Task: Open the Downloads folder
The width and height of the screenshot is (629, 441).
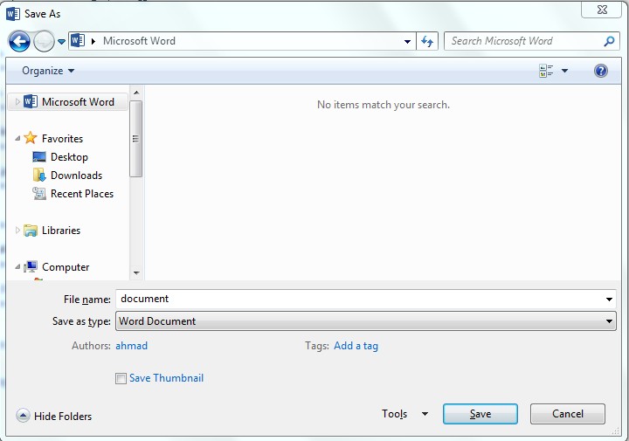Action: pyautogui.click(x=76, y=176)
